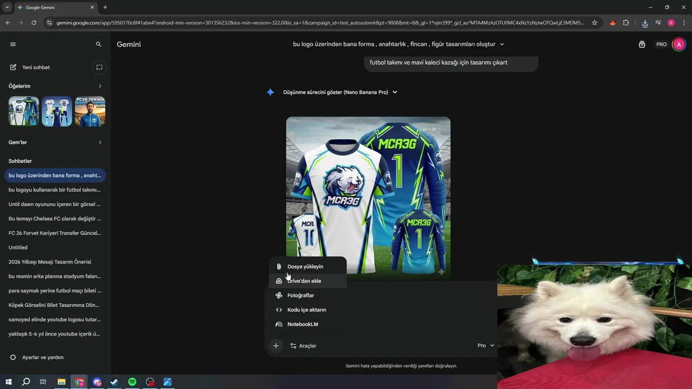
Task: Open File Explorer from taskbar
Action: point(62,382)
